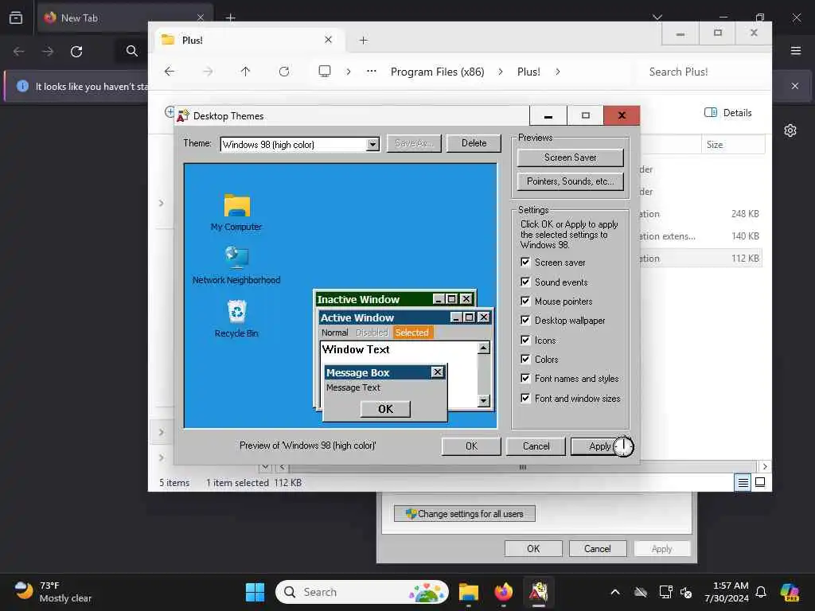Toggle the Details pane in Explorer
This screenshot has width=815, height=611.
click(x=727, y=113)
